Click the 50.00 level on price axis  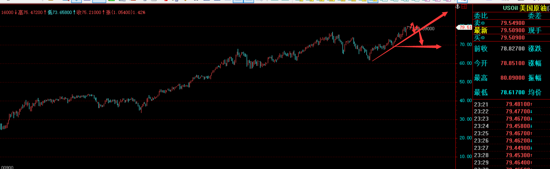(x=465, y=82)
